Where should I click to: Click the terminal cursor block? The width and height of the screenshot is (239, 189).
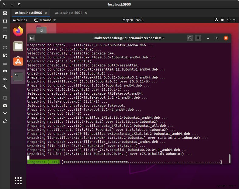[x=28, y=158]
